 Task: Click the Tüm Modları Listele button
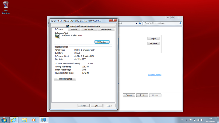coord(65,79)
